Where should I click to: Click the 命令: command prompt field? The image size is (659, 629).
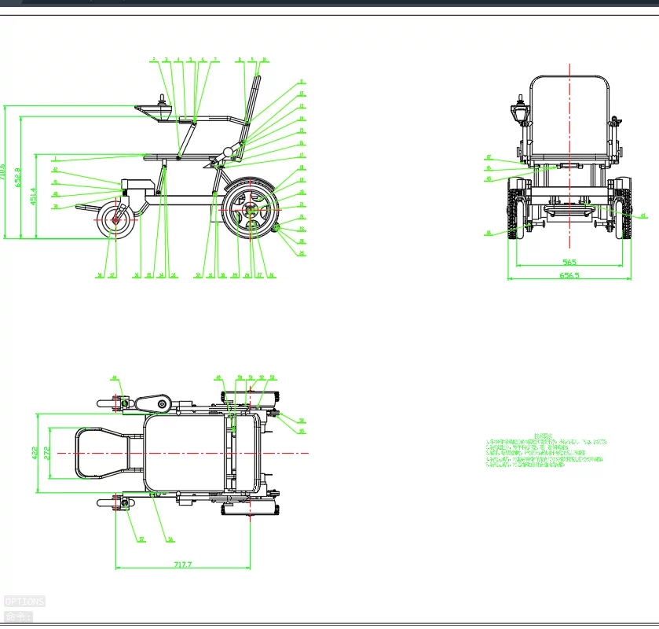tap(19, 616)
